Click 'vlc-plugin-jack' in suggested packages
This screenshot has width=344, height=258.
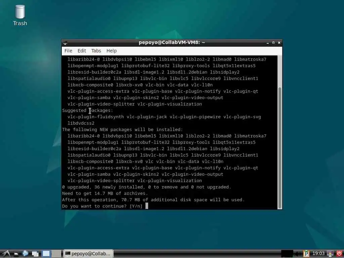[147, 117]
